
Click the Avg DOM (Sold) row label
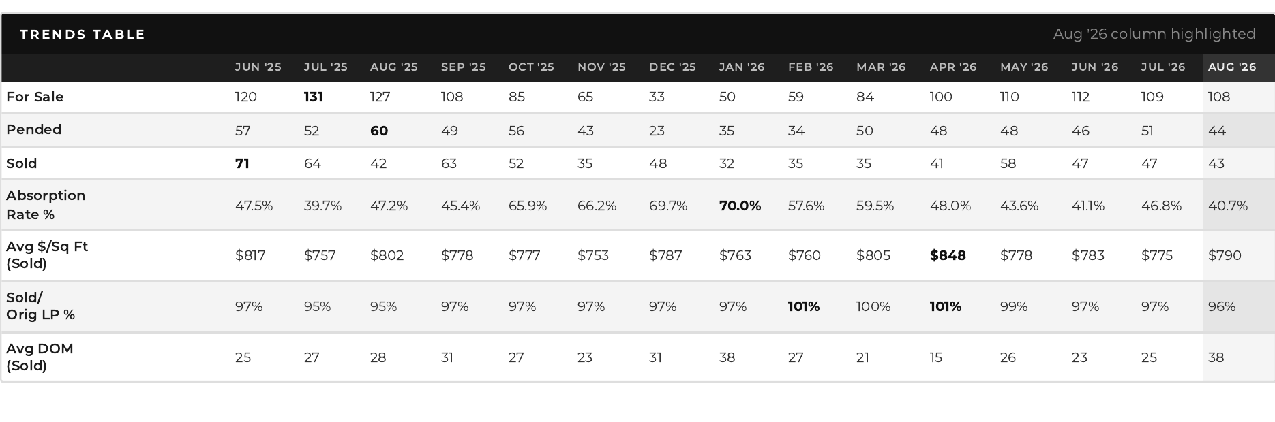click(x=40, y=357)
